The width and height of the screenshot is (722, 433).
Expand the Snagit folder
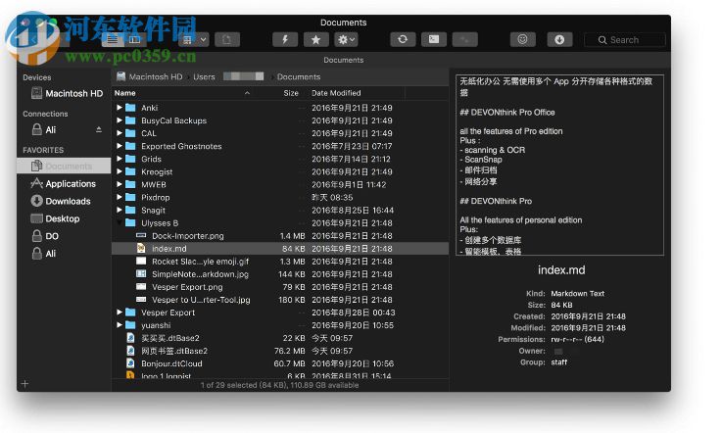[x=120, y=210]
